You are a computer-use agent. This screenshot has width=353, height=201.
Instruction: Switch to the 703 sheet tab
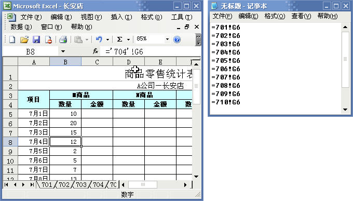click(x=82, y=185)
